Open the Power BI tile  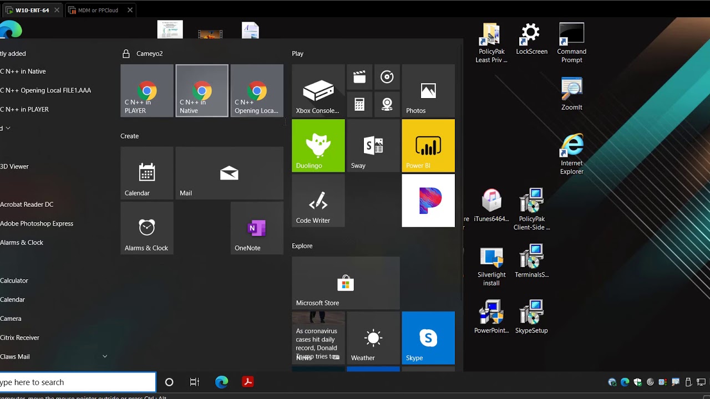428,146
